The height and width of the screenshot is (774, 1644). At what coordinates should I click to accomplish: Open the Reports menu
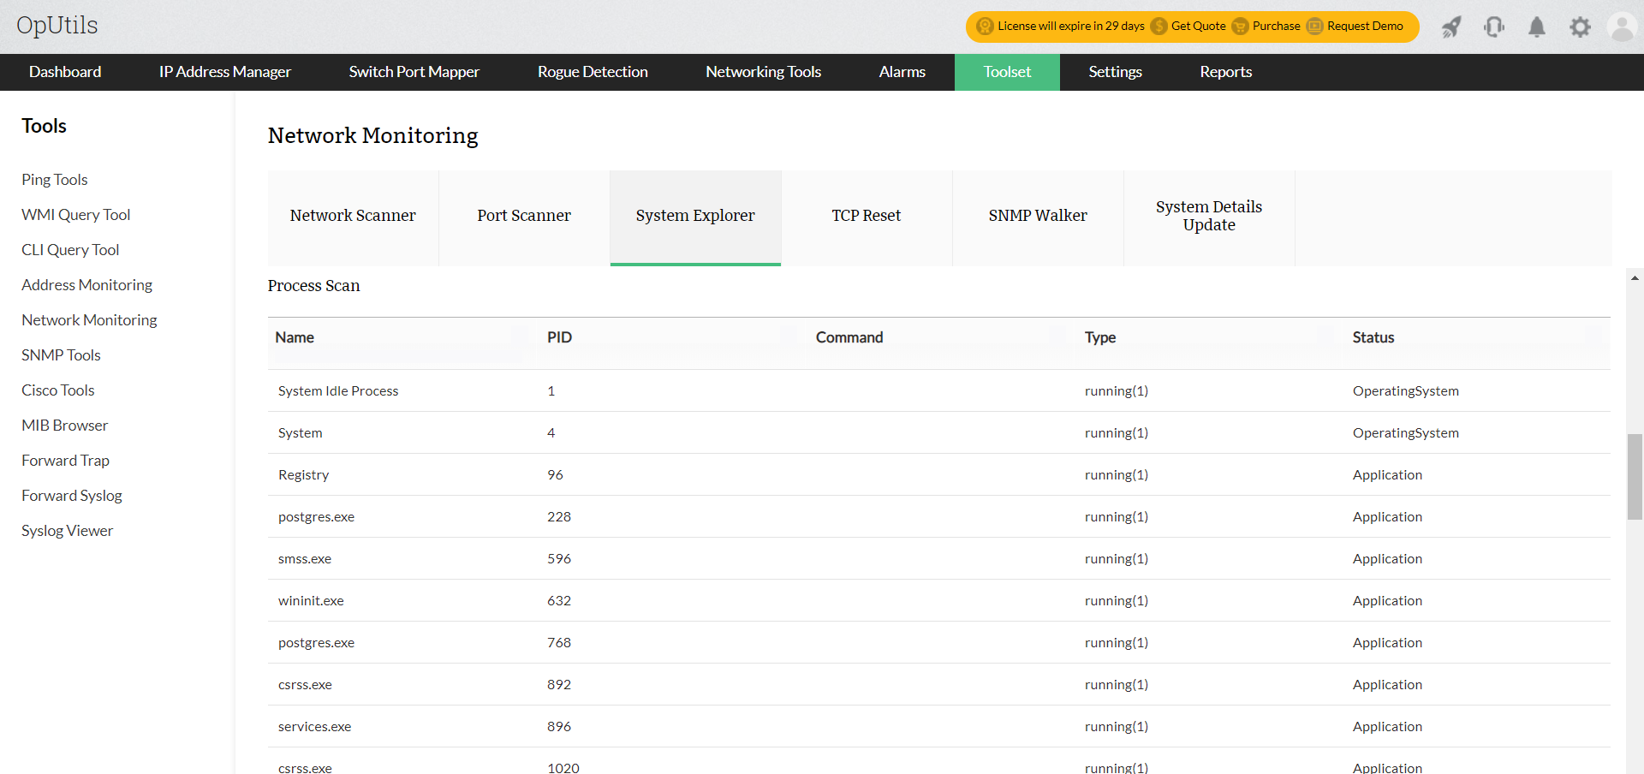click(x=1226, y=72)
